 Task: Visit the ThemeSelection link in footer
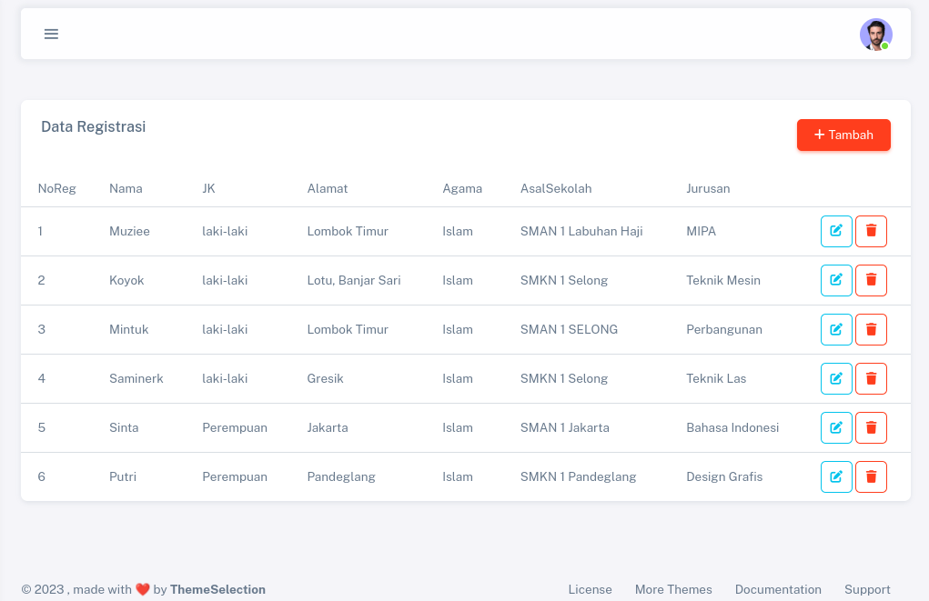[x=217, y=589]
